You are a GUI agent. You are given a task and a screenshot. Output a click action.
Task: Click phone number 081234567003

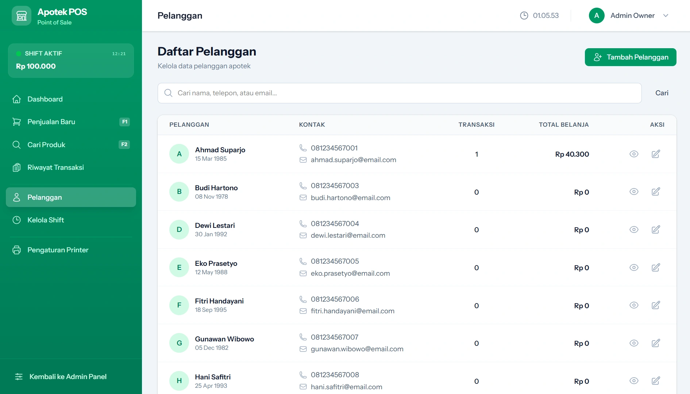tap(335, 186)
